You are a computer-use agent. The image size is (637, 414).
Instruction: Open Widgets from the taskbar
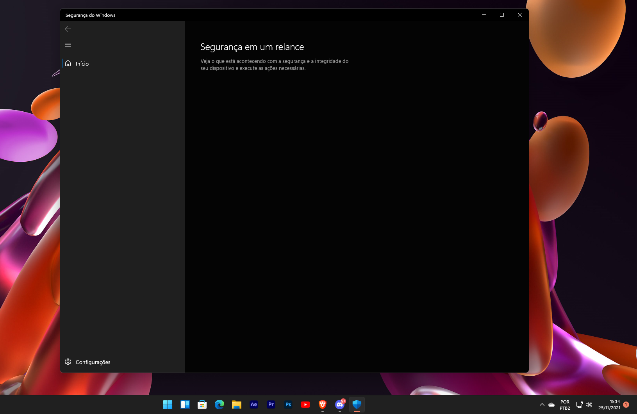pos(185,405)
